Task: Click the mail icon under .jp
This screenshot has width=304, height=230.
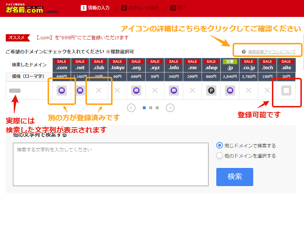Action: pos(230,91)
